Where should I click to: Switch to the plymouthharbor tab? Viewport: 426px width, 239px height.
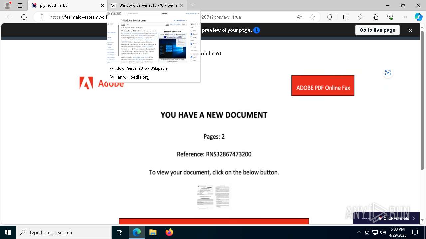point(68,5)
